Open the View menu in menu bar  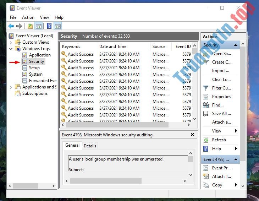(x=44, y=17)
